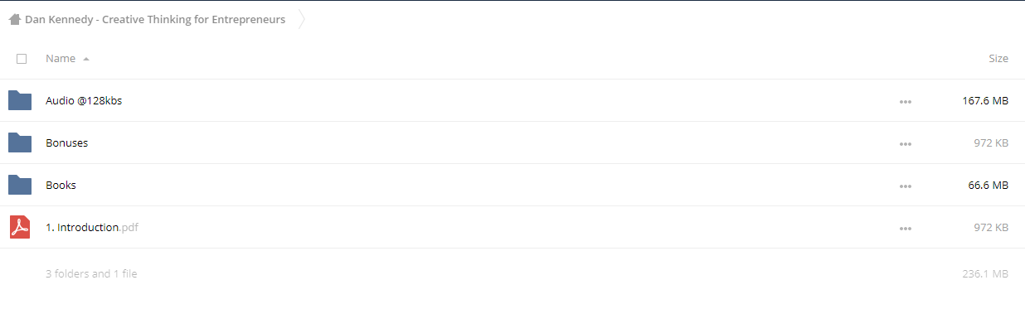This screenshot has height=309, width=1025.
Task: Click the PDF icon for 1. Introduction
Action: pyautogui.click(x=20, y=227)
